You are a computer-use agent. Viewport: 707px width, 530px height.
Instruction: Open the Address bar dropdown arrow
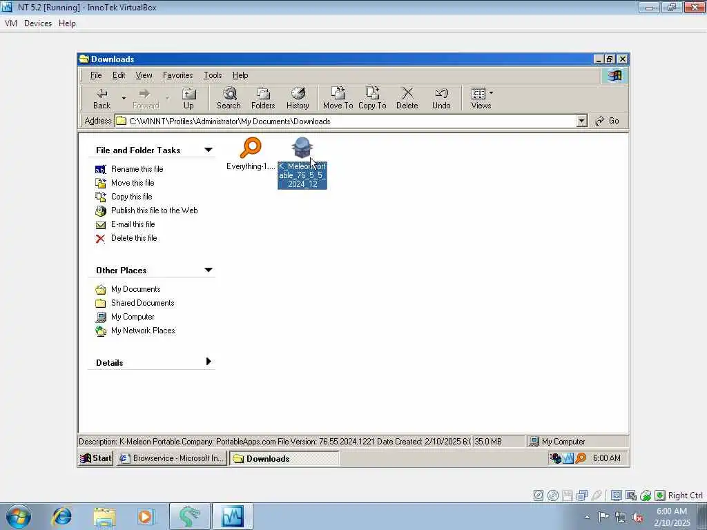click(582, 121)
